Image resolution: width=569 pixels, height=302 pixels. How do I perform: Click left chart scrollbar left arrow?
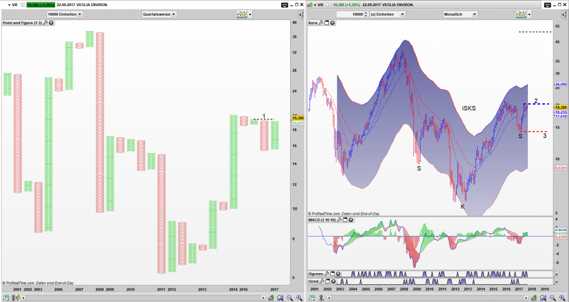pyautogui.click(x=23, y=298)
